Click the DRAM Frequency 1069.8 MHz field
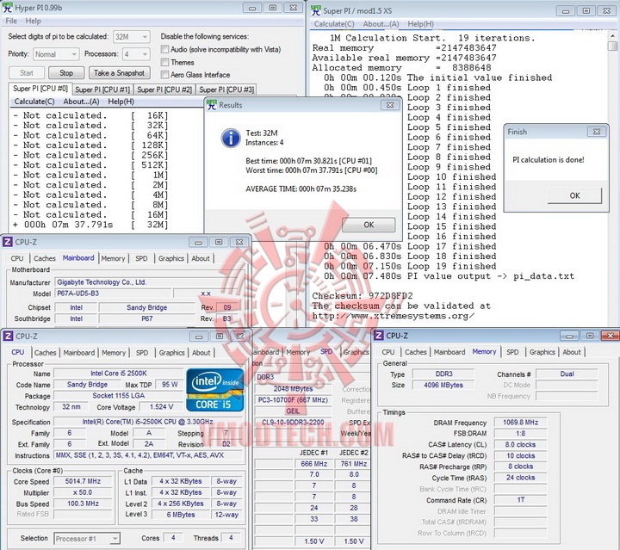620x550 pixels. [x=520, y=422]
